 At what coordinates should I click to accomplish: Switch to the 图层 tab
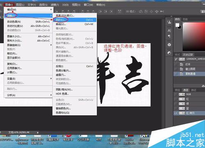coord(178,90)
